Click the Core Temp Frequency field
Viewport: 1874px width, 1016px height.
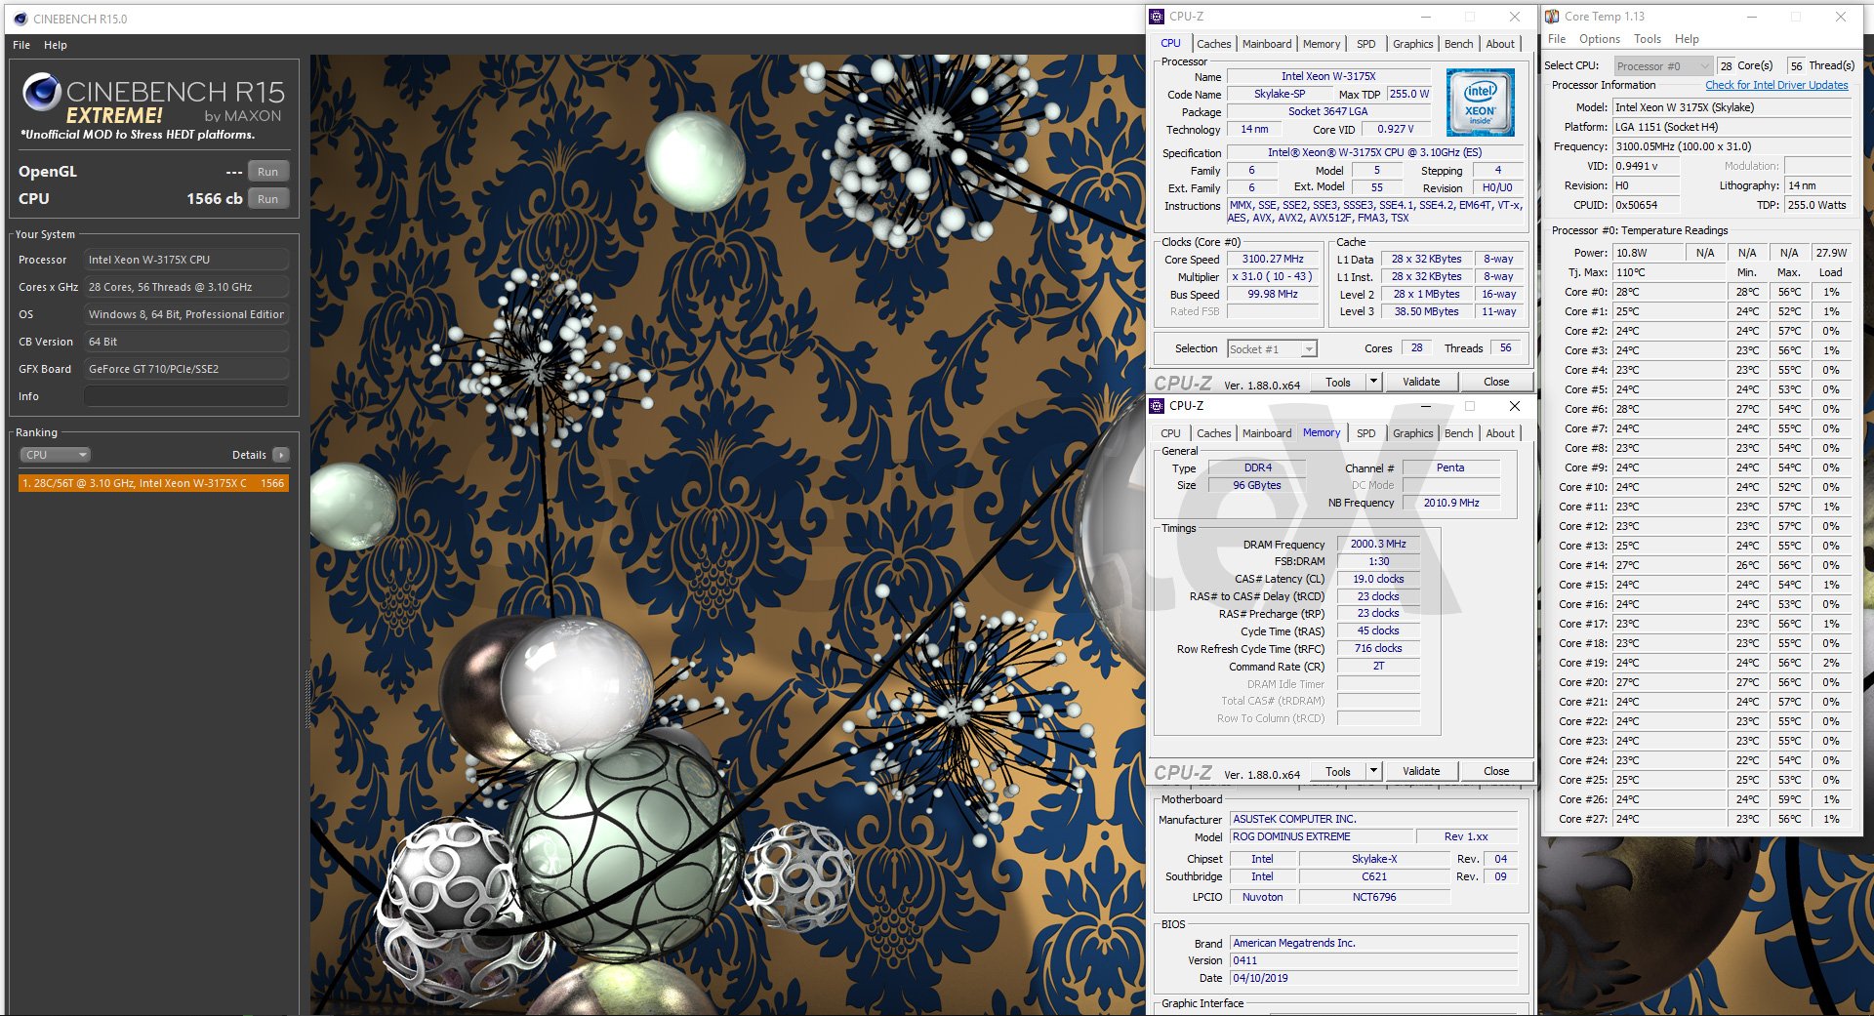pos(1731,146)
